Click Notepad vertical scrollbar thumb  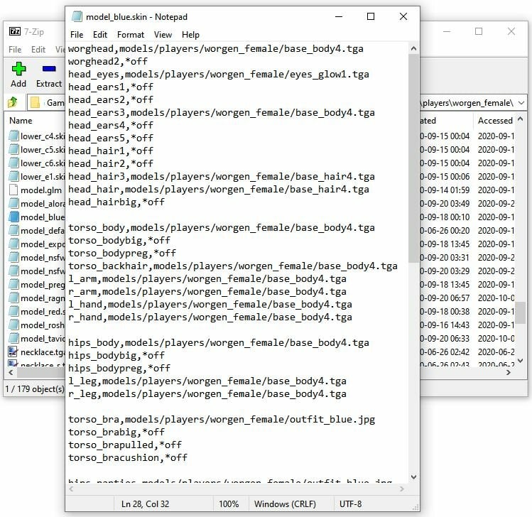[413, 158]
